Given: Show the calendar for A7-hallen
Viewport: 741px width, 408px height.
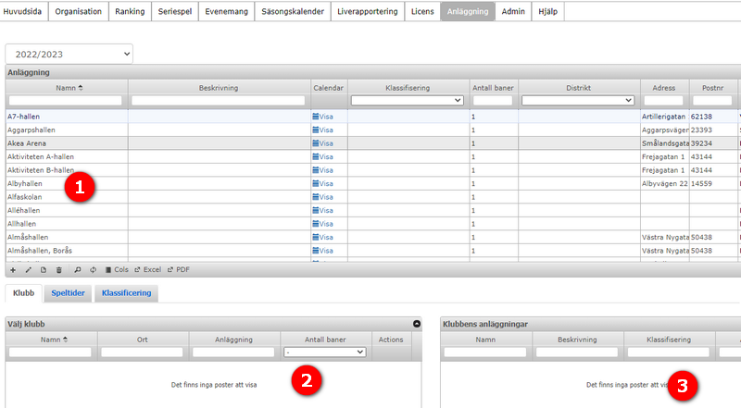Looking at the screenshot, I should 322,117.
